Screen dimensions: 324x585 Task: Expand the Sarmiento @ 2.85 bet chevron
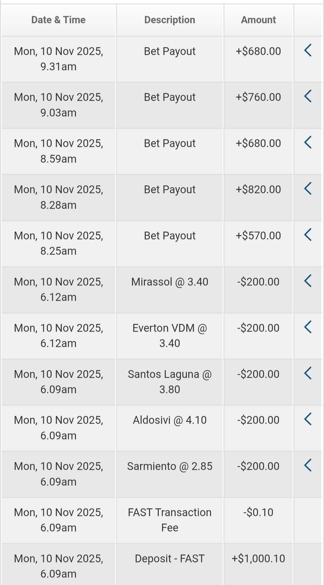pos(308,465)
